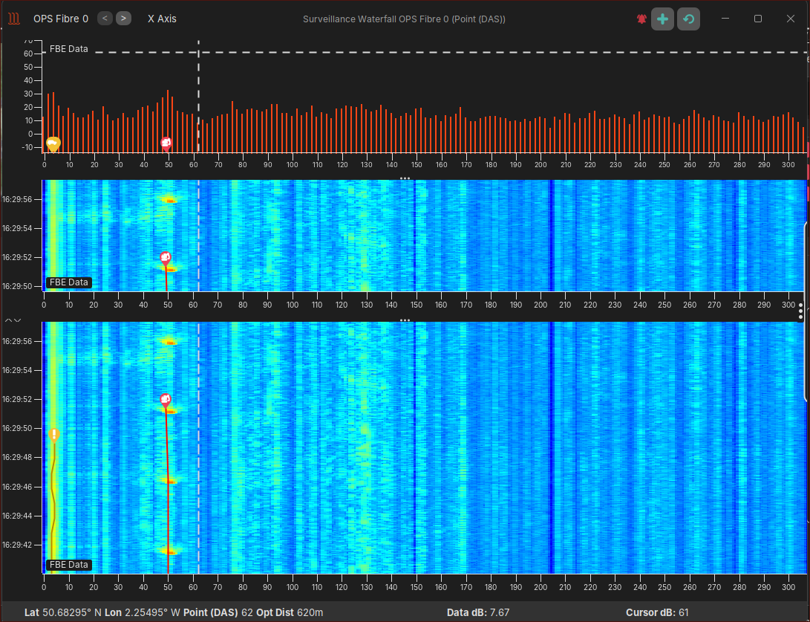
Task: Click the yellow marker on the bar chart
Action: click(53, 143)
